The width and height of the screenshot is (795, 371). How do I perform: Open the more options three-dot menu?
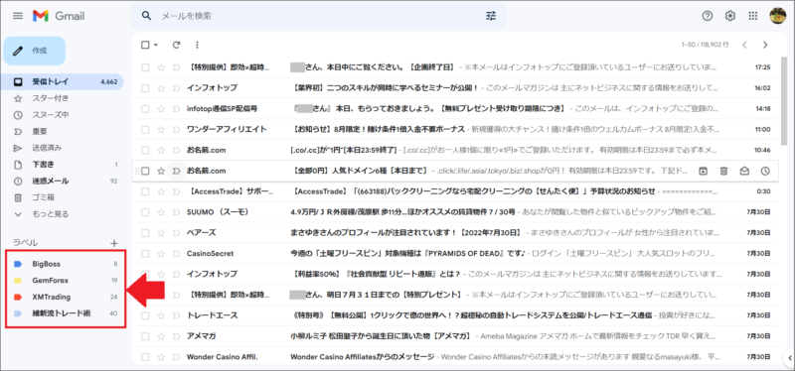tap(197, 45)
